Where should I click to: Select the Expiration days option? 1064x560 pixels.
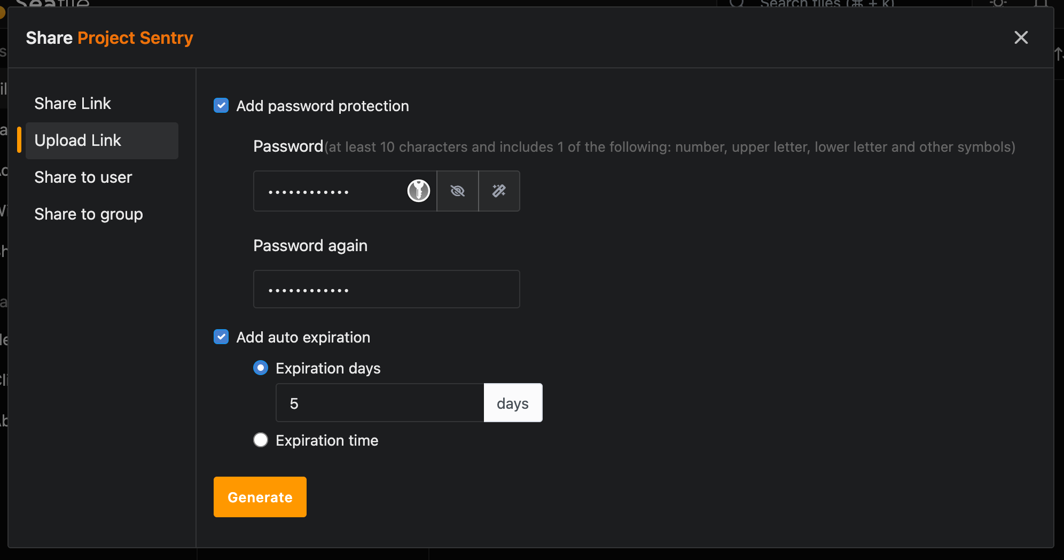point(261,368)
